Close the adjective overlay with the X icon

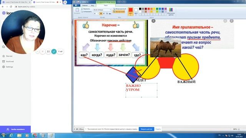coord(153,21)
